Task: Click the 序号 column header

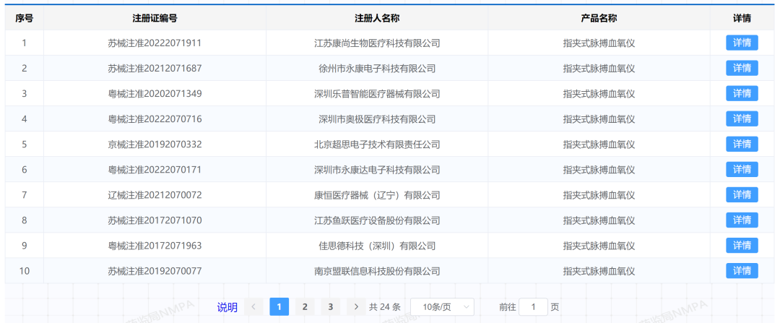Action: pyautogui.click(x=25, y=18)
